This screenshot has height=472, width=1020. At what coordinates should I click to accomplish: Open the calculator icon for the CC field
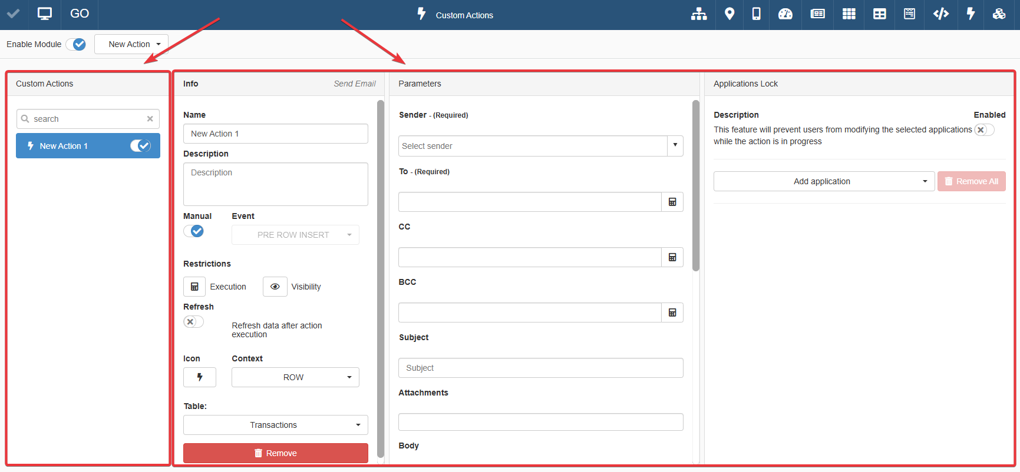point(672,257)
